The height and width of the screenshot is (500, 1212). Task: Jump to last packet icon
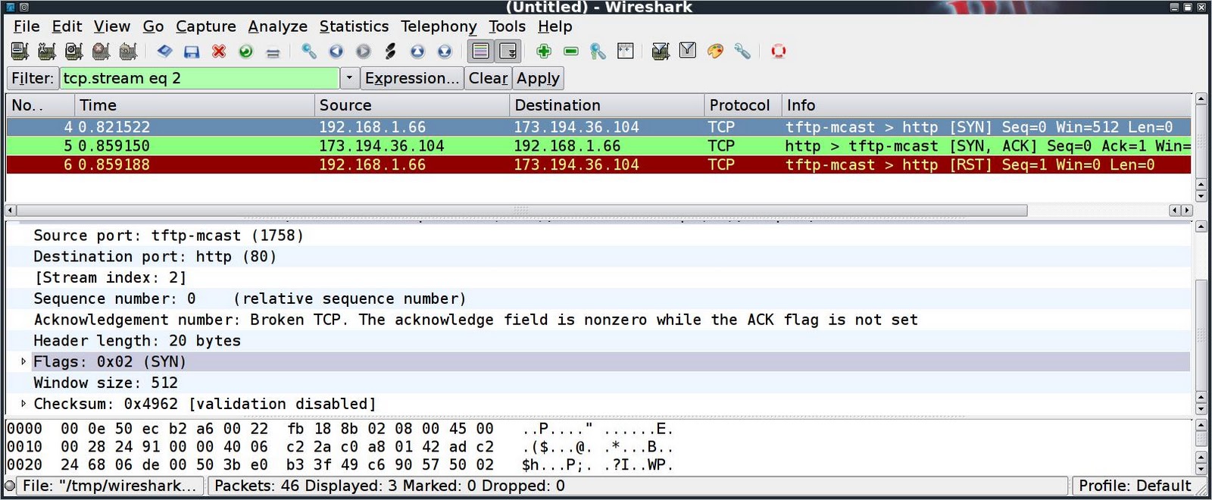[445, 52]
